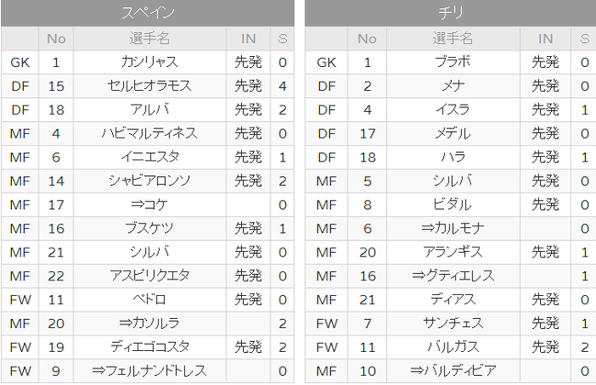Click player name ディエゴコスタ
Screen dimensions: 596x385
[x=149, y=347]
